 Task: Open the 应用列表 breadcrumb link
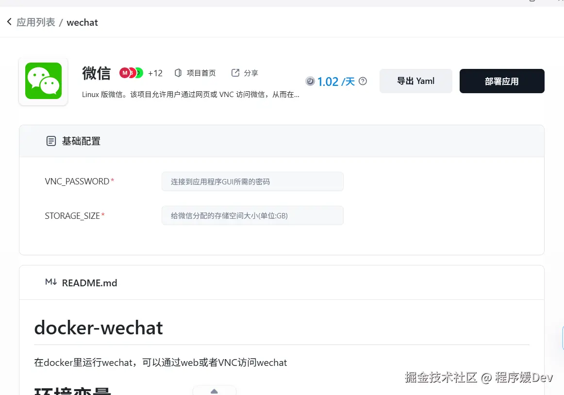click(x=35, y=22)
